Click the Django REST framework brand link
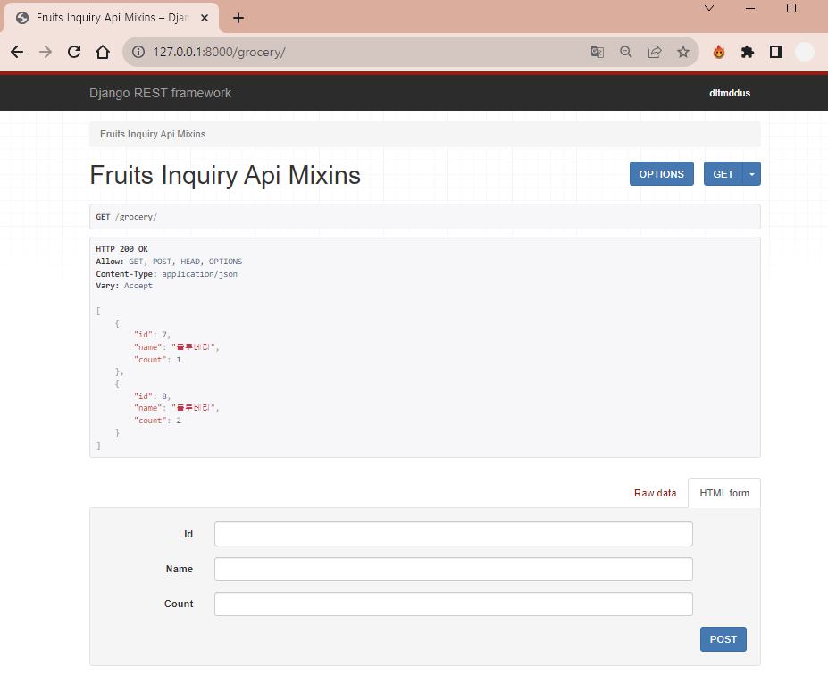The width and height of the screenshot is (828, 683). pyautogui.click(x=160, y=93)
